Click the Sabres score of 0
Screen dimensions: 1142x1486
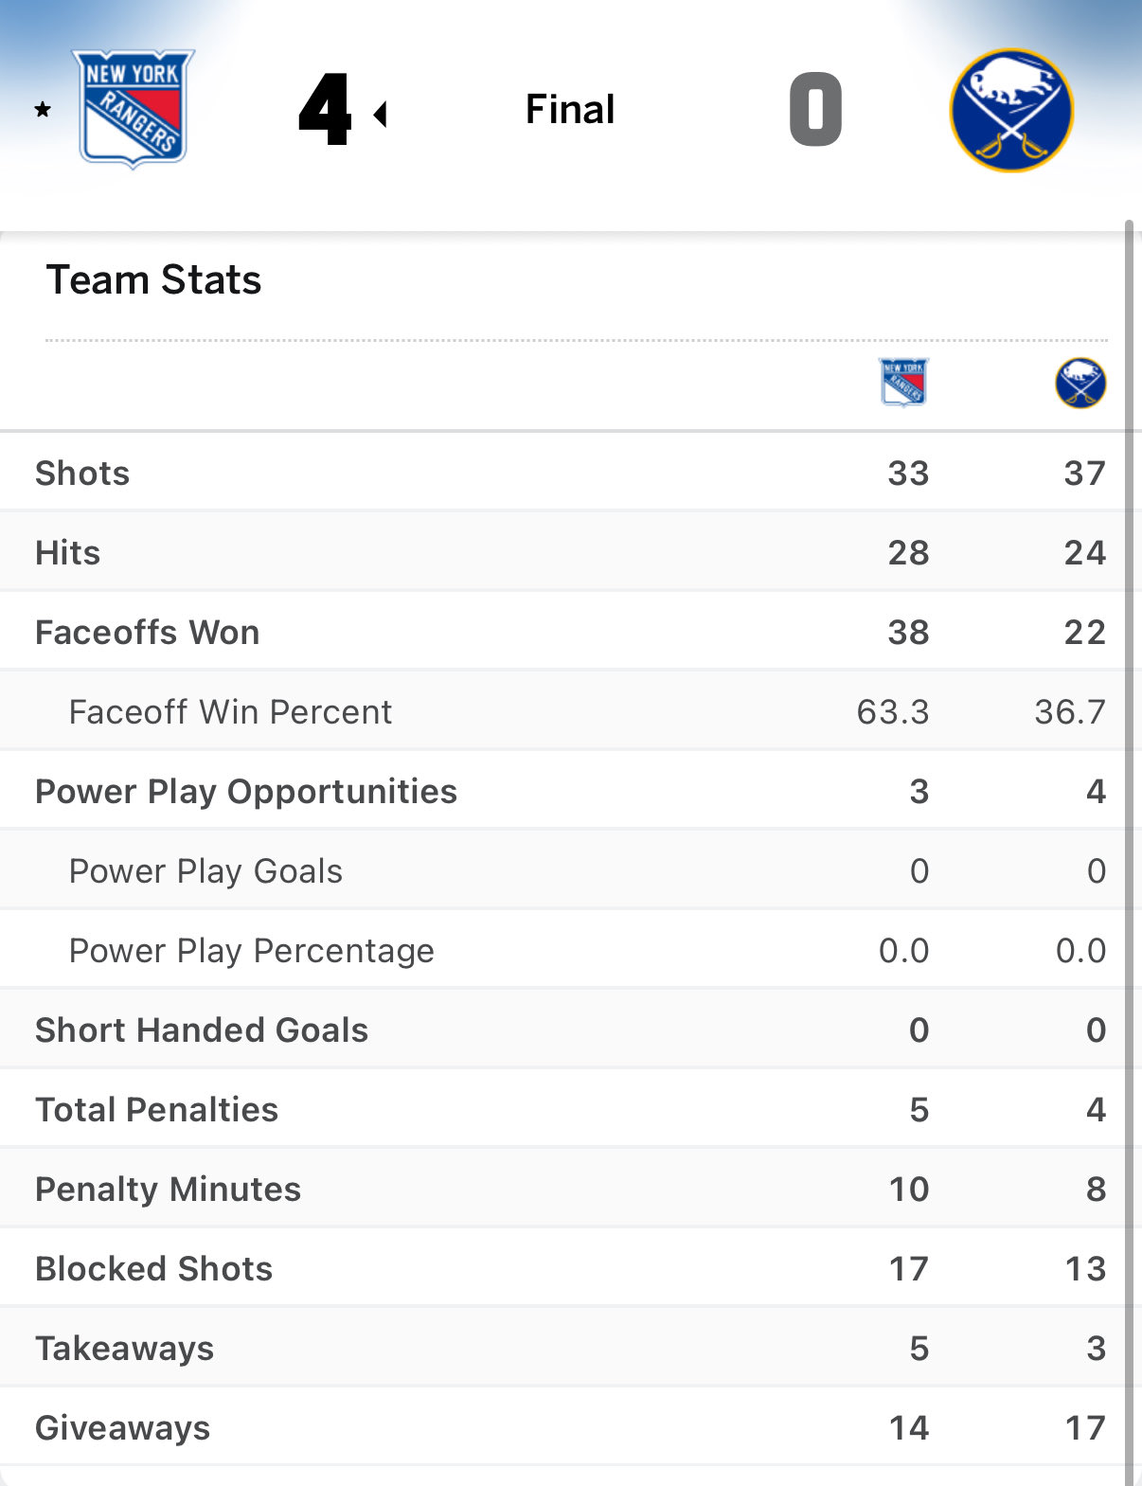(x=815, y=110)
